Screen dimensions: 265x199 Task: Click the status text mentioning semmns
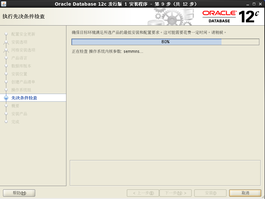[x=108, y=51]
